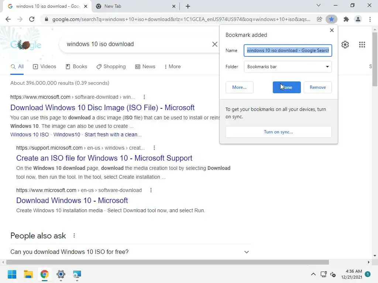Close the windows 10 iso download tab
The image size is (378, 283).
[x=86, y=6]
